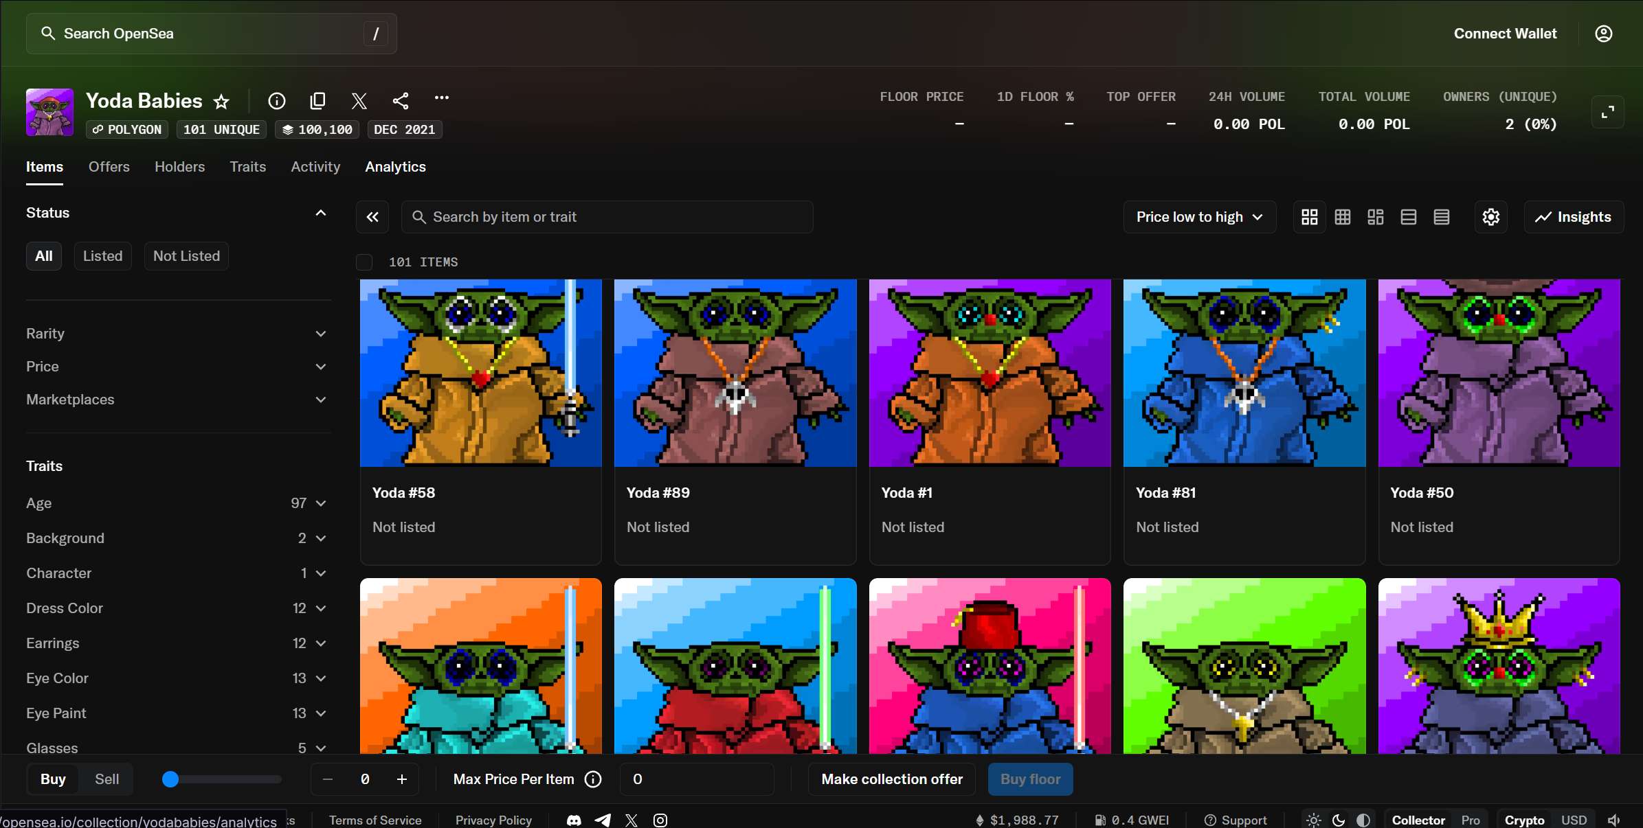Screen dimensions: 1643x828
Task: Select all items checkbox
Action: [x=364, y=262]
